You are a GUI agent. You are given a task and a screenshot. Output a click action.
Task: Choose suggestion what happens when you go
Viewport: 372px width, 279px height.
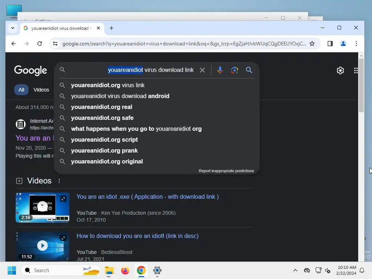point(157,129)
